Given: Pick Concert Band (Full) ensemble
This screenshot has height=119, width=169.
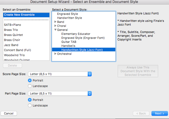Looking at the screenshot, I should tap(17, 50).
